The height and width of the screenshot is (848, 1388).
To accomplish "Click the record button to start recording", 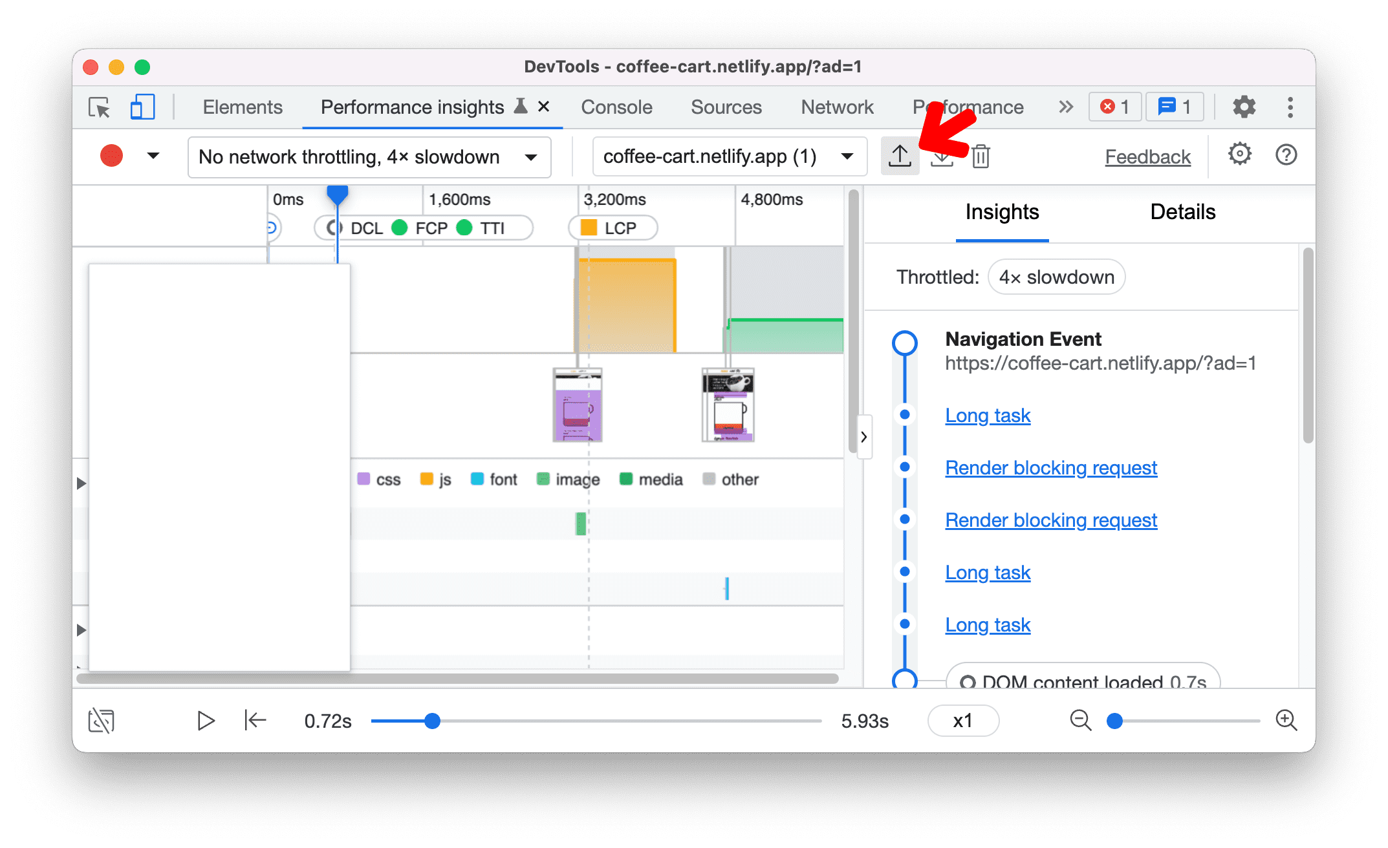I will pos(112,156).
